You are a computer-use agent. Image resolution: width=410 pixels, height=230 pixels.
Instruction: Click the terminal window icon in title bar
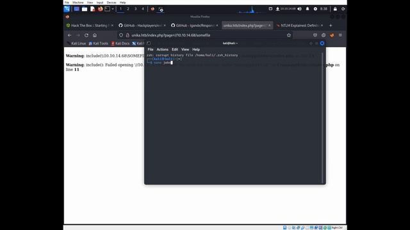(149, 43)
